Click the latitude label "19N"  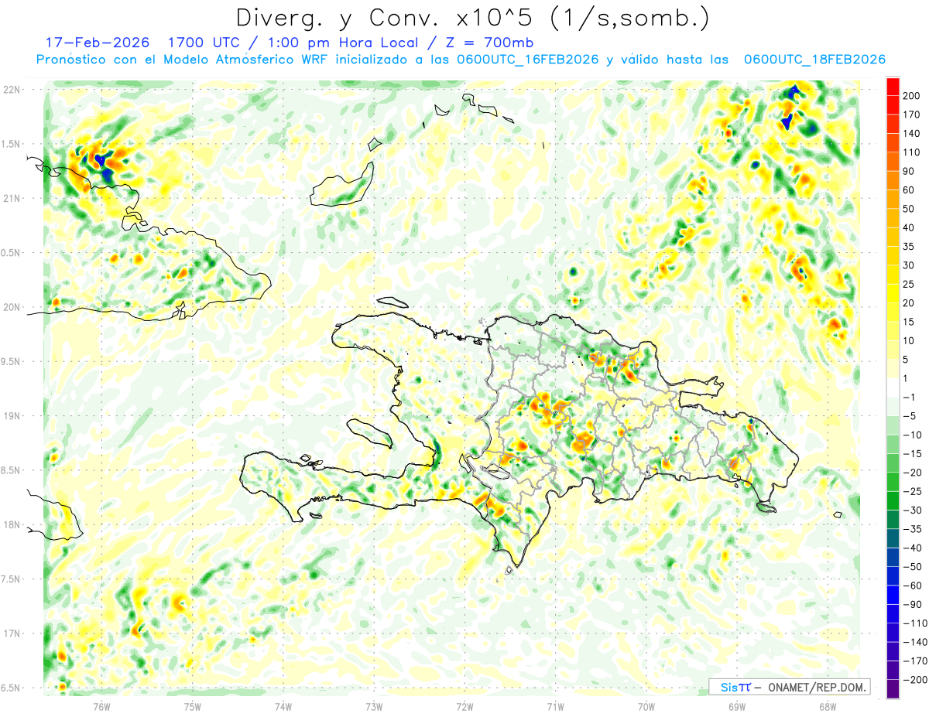pos(11,416)
